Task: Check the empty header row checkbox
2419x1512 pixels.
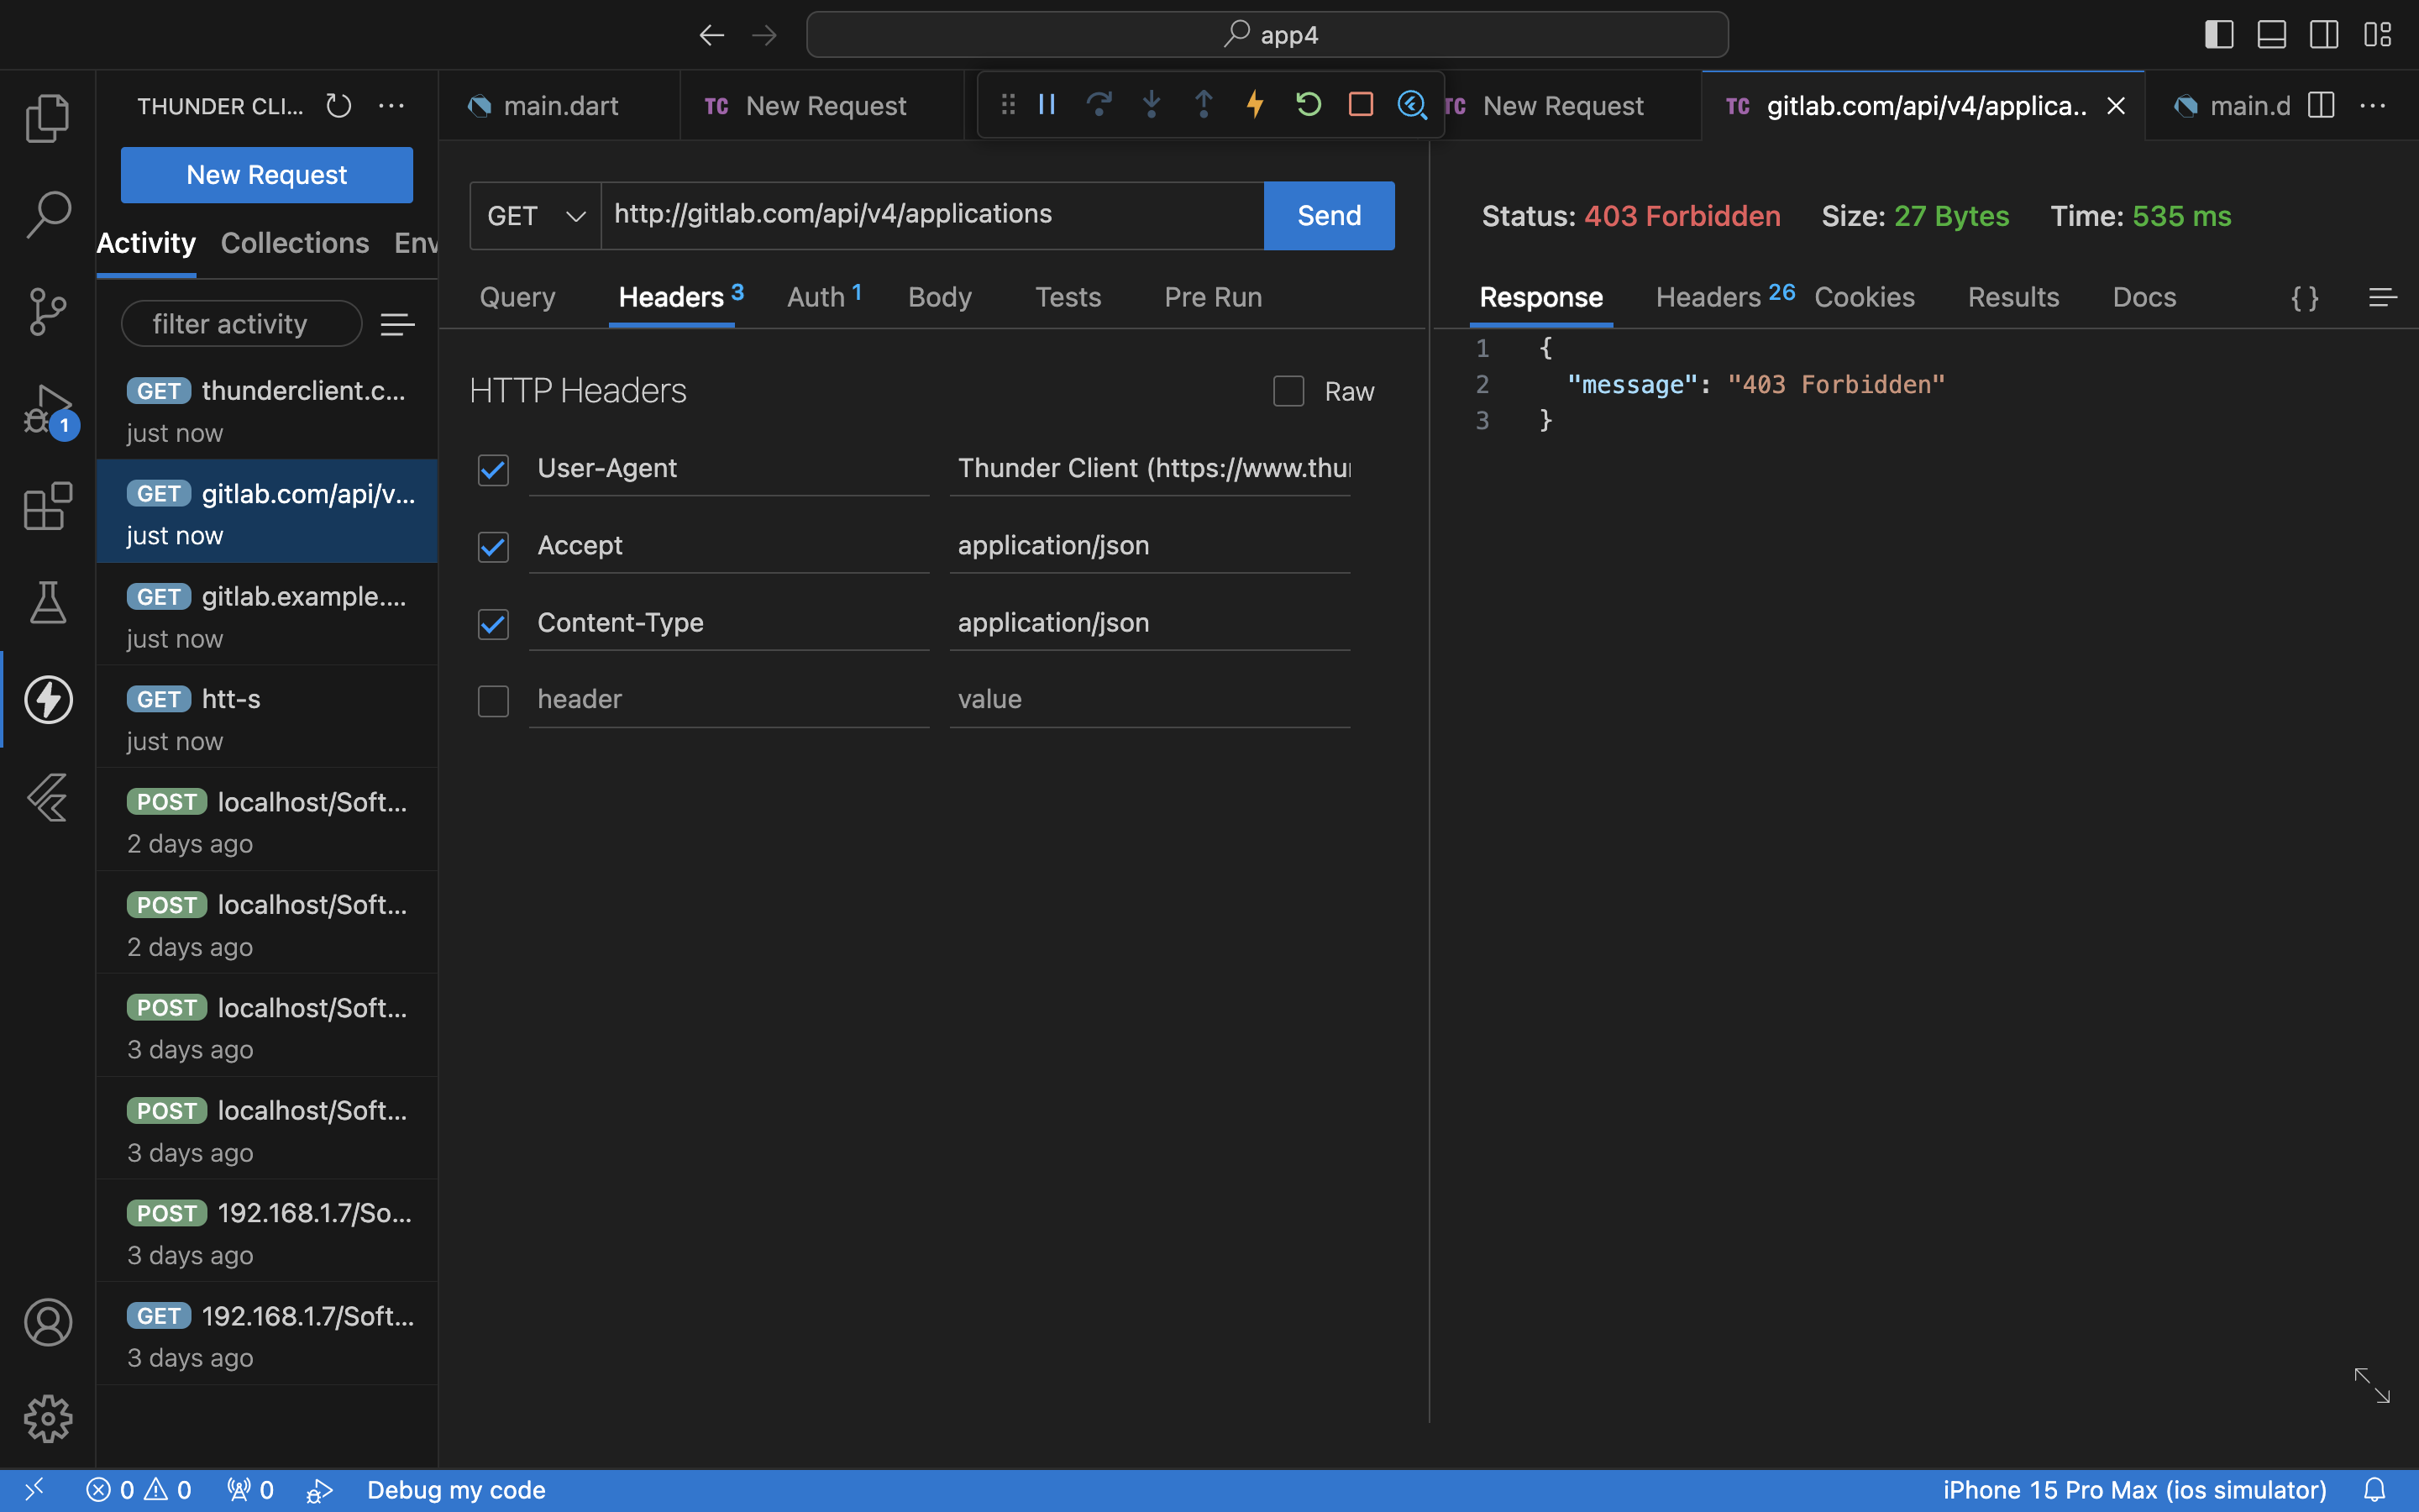Action: point(493,701)
